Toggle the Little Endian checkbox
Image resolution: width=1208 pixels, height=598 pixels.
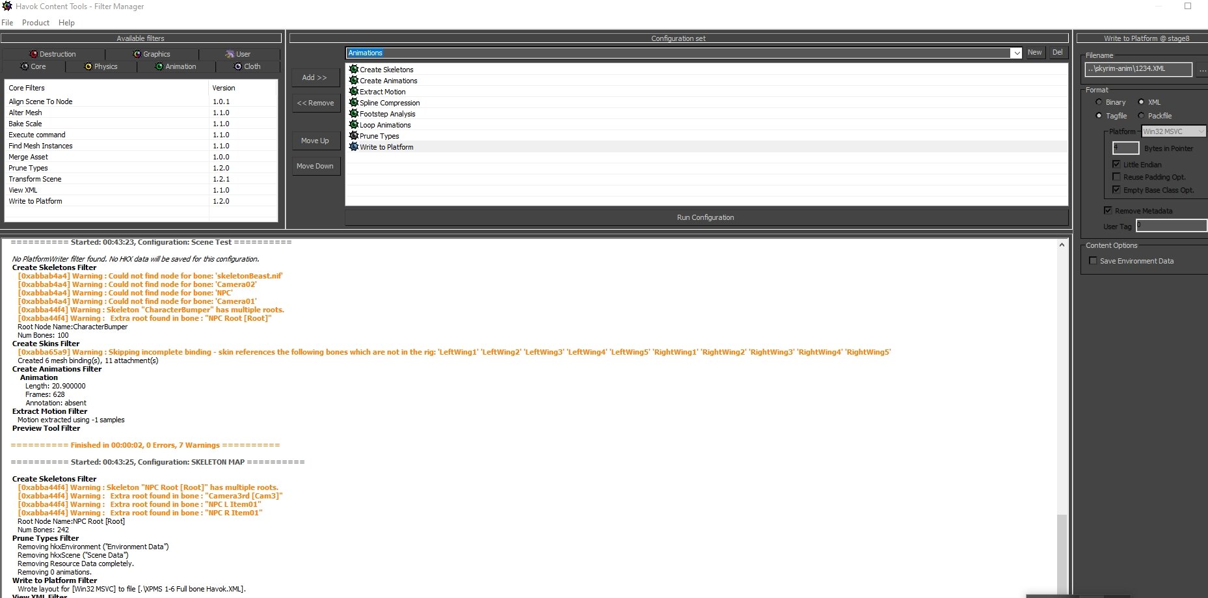click(1116, 165)
